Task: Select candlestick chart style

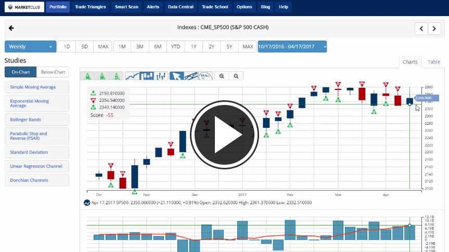Action: tap(147, 76)
